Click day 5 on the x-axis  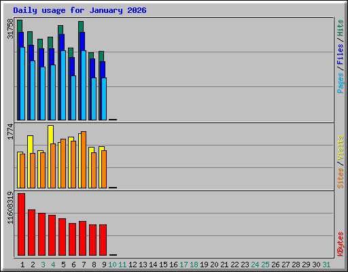(63, 265)
